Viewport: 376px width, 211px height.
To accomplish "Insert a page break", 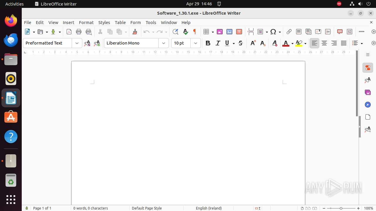I will [x=251, y=32].
